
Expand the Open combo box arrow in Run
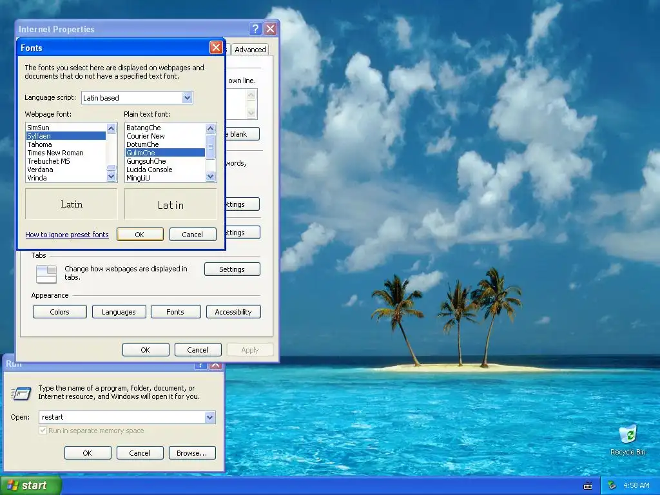(209, 417)
